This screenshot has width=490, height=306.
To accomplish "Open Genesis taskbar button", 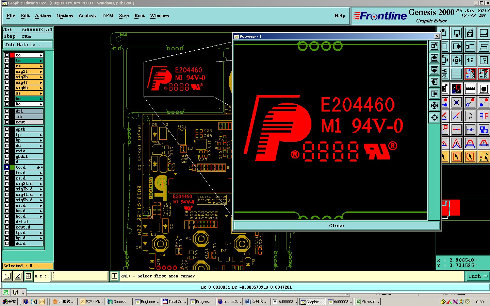I will click(x=118, y=302).
